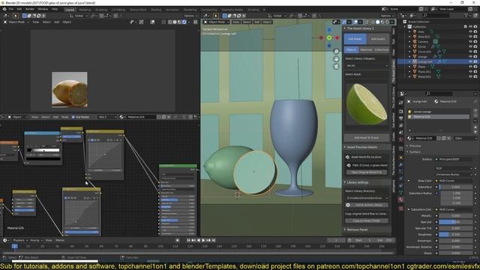Click the lime half asset preview

pyautogui.click(x=367, y=104)
